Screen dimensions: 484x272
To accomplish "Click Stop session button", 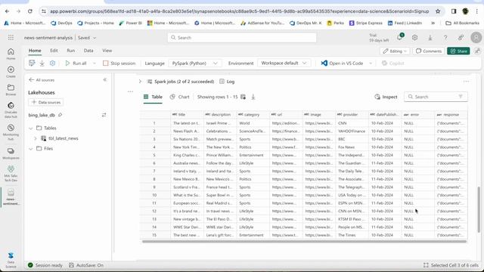I will 119,63.
